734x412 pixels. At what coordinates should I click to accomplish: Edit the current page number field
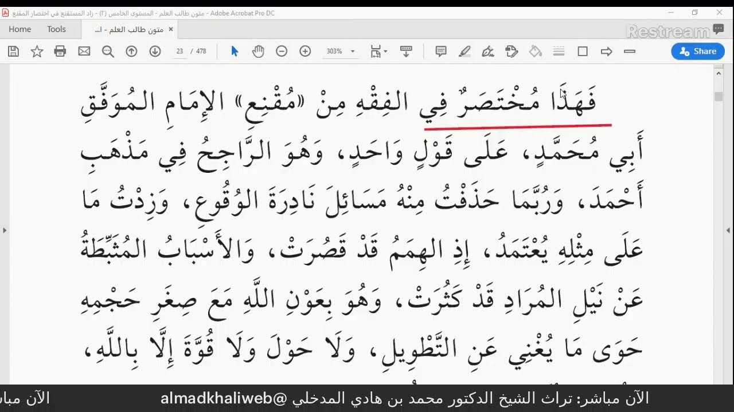[179, 51]
